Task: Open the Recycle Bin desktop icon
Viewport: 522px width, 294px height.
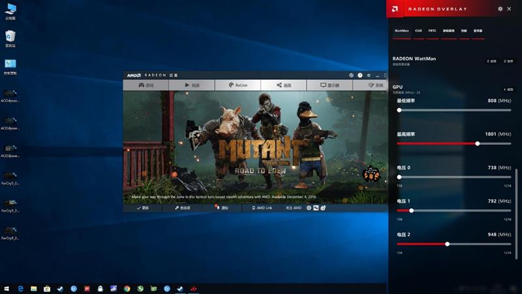Action: point(10,39)
